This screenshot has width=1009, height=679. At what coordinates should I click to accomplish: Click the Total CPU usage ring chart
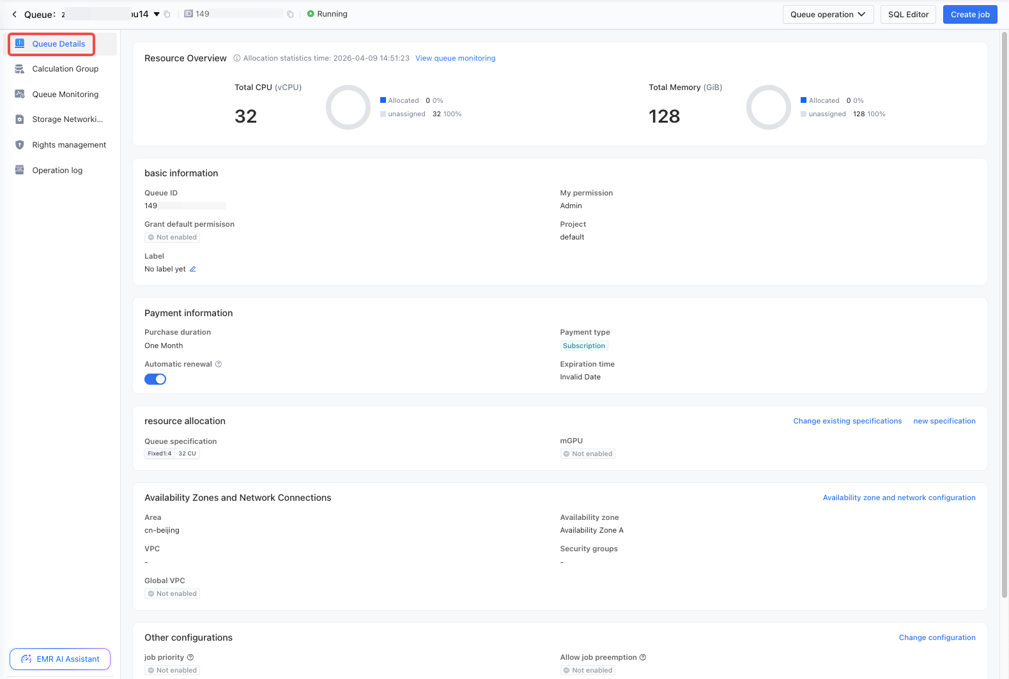point(348,107)
